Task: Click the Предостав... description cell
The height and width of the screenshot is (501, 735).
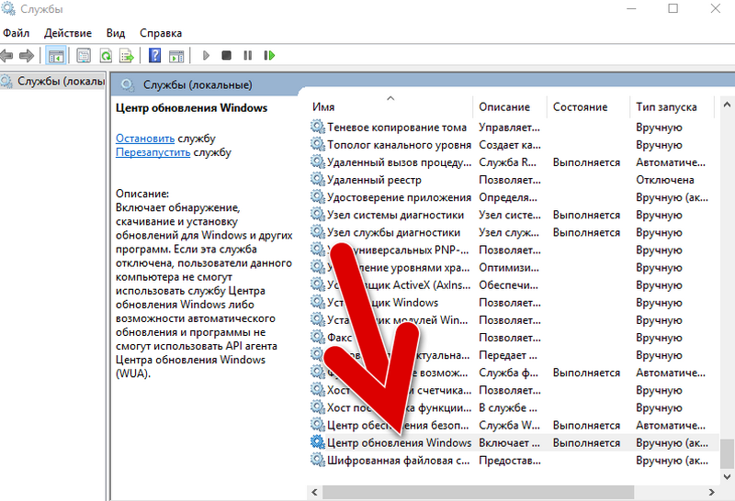Action: [510, 461]
